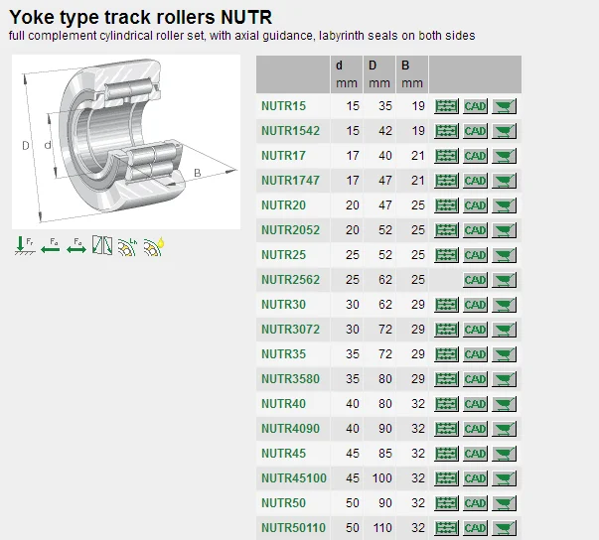Download CAD for NUTR50110
This screenshot has width=599, height=540.
click(475, 528)
